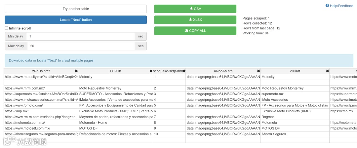The height and width of the screenshot is (148, 357).
Task: Click the https://www.motosdf.com.mx/ cell in the zReHs href column
Action: (x=41, y=128)
